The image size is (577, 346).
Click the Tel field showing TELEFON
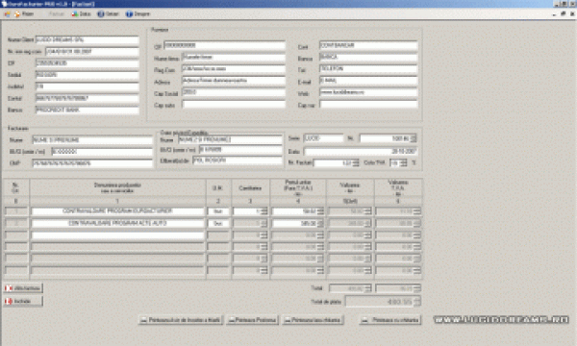click(x=368, y=69)
